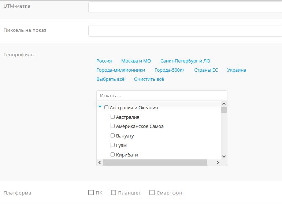The width and height of the screenshot is (282, 204).
Task: Check the Планшет platform option
Action: pos(114,193)
